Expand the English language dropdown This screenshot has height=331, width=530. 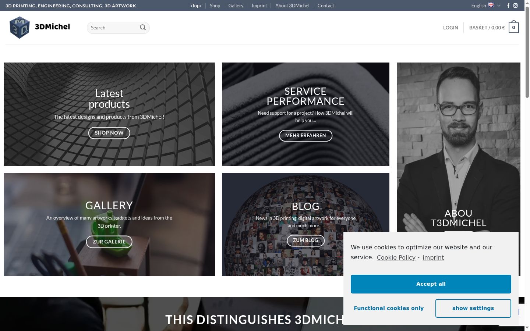486,6
